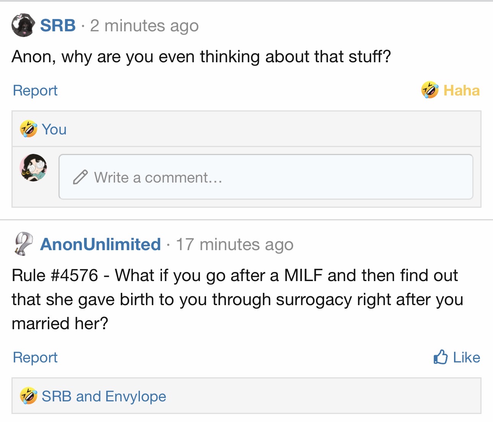Click SRB's profile avatar
493x422 pixels.
(x=23, y=25)
